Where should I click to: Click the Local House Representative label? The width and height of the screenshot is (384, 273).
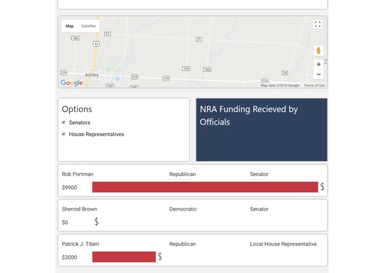[x=283, y=244]
